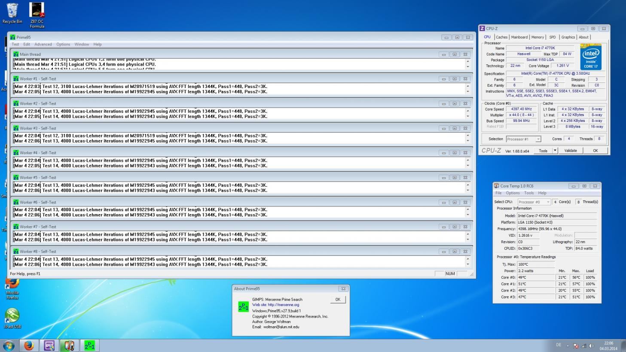Click the Prime95 logo in About dialog
626x352 pixels.
click(x=243, y=306)
